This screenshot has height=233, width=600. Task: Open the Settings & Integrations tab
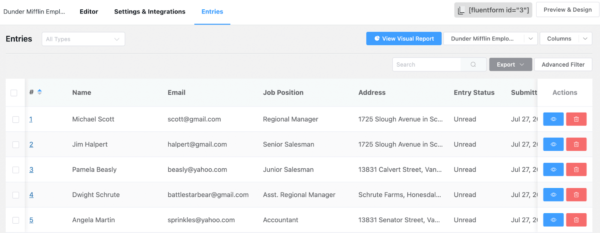(x=150, y=12)
